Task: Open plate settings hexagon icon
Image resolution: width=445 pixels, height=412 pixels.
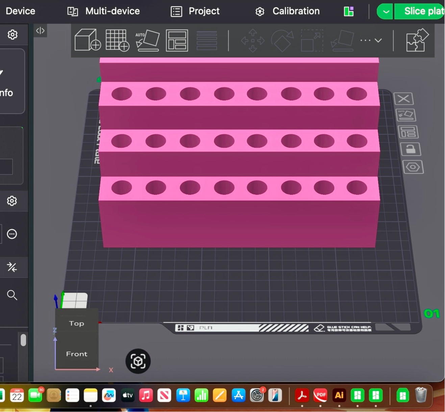Action: (413, 167)
